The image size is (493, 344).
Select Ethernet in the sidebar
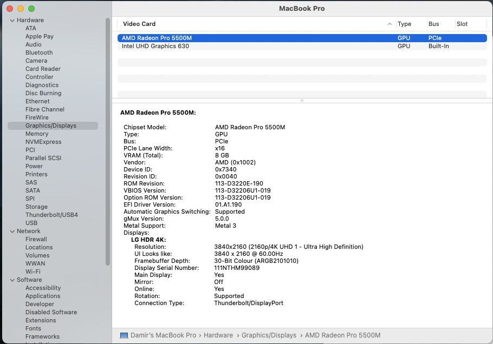[37, 101]
